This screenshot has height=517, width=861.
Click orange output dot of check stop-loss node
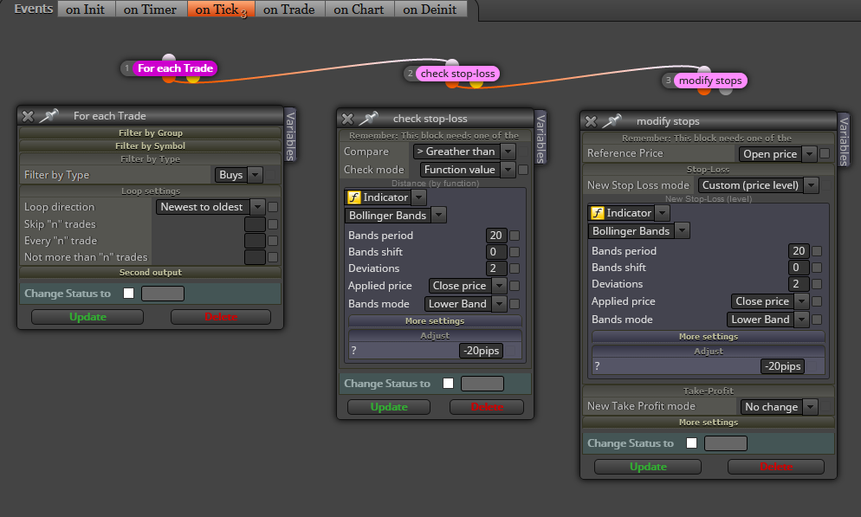coord(452,84)
